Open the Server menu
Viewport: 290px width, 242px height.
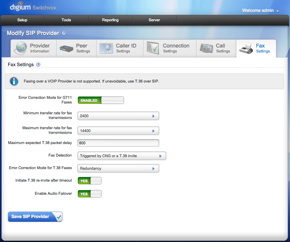click(x=154, y=20)
